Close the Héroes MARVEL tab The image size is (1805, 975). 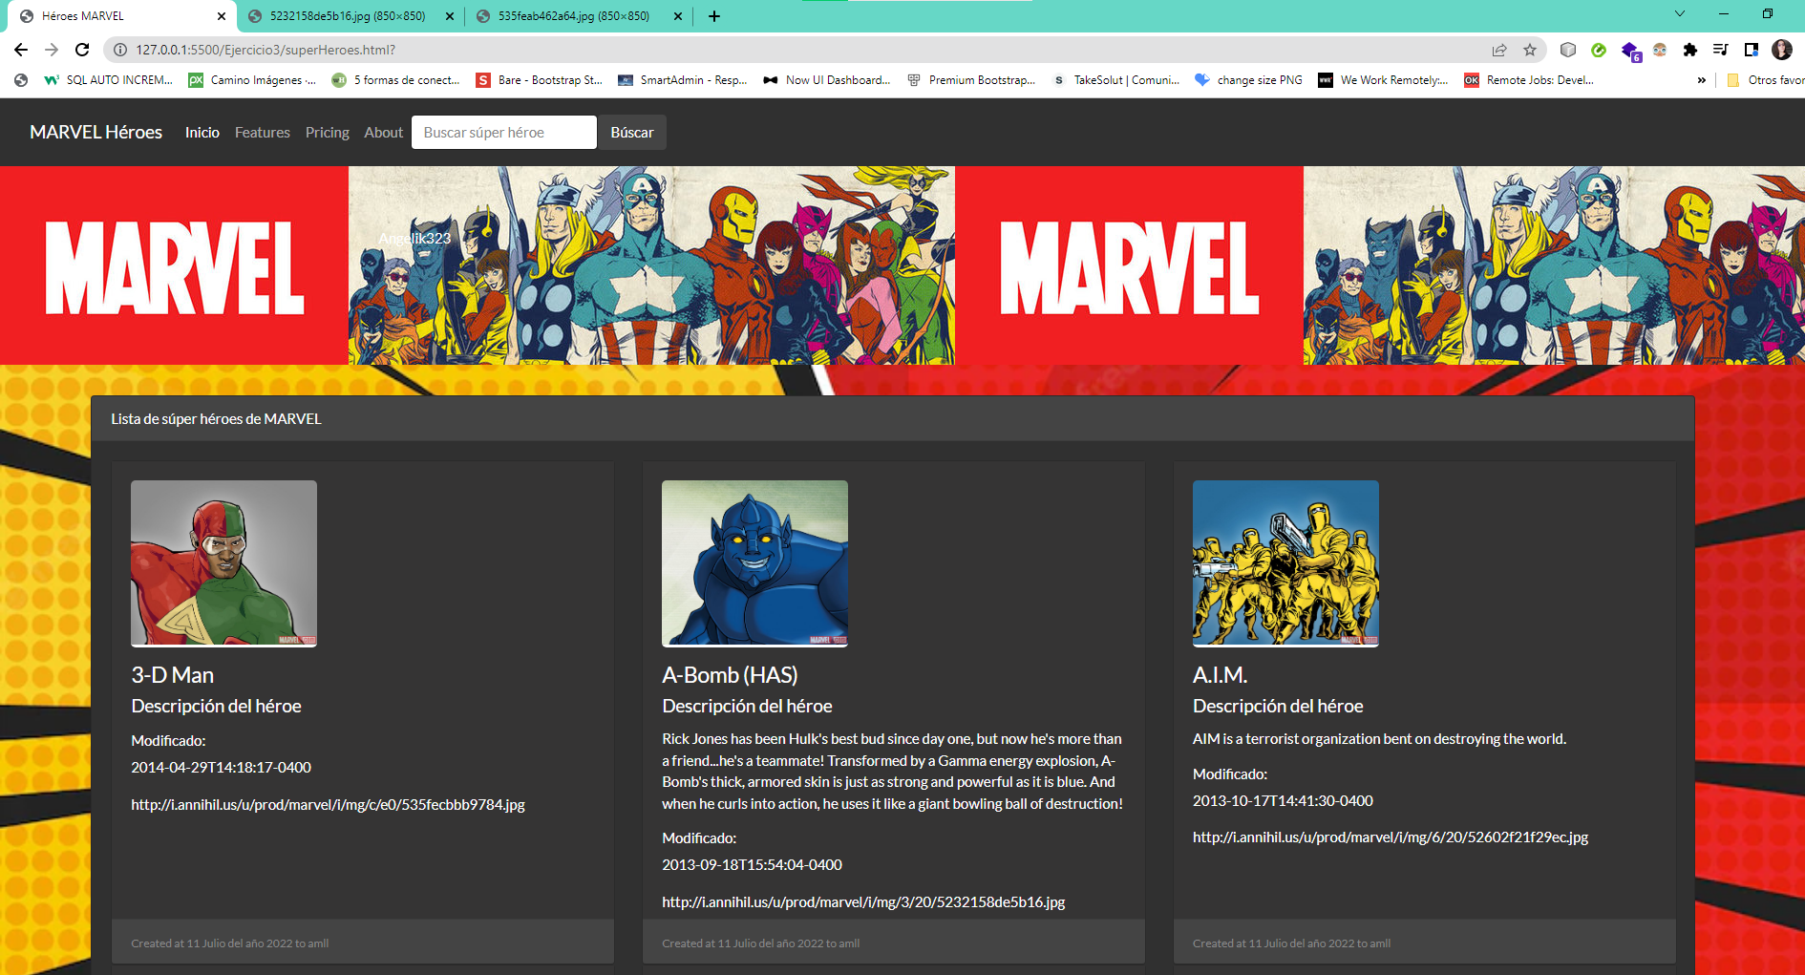coord(222,16)
